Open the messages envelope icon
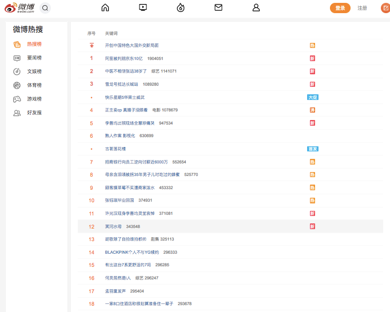The width and height of the screenshot is (390, 312). 218,7
